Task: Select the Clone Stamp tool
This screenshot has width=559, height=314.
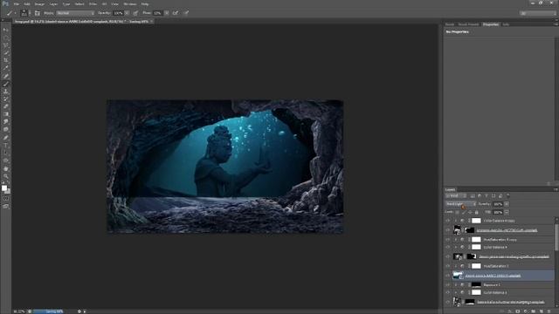Action: click(6, 92)
